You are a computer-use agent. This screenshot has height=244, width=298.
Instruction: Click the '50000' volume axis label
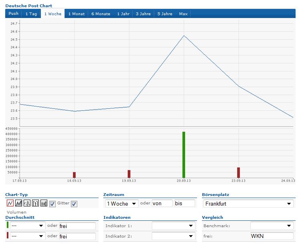[x=12, y=172]
